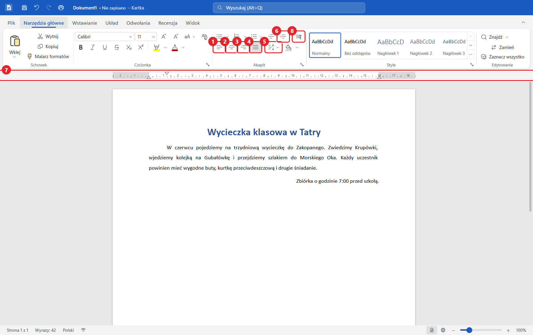The image size is (533, 335).
Task: Center the paragraph text
Action: click(231, 47)
